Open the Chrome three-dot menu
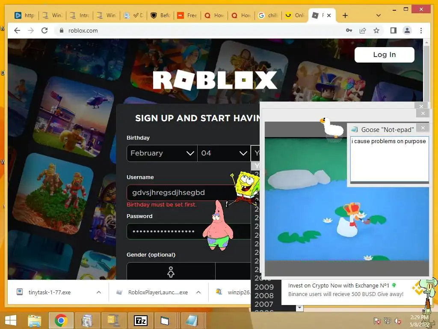438x329 pixels. click(x=421, y=30)
